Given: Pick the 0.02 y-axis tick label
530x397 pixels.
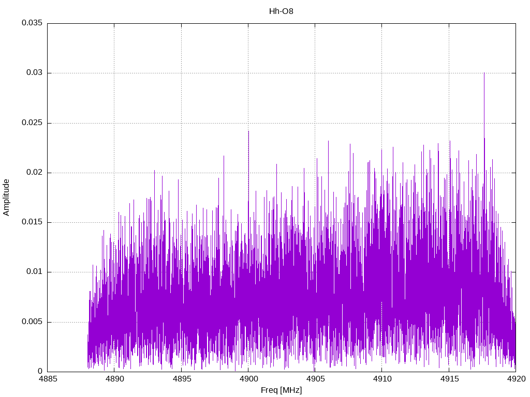Looking at the screenshot, I should (34, 173).
